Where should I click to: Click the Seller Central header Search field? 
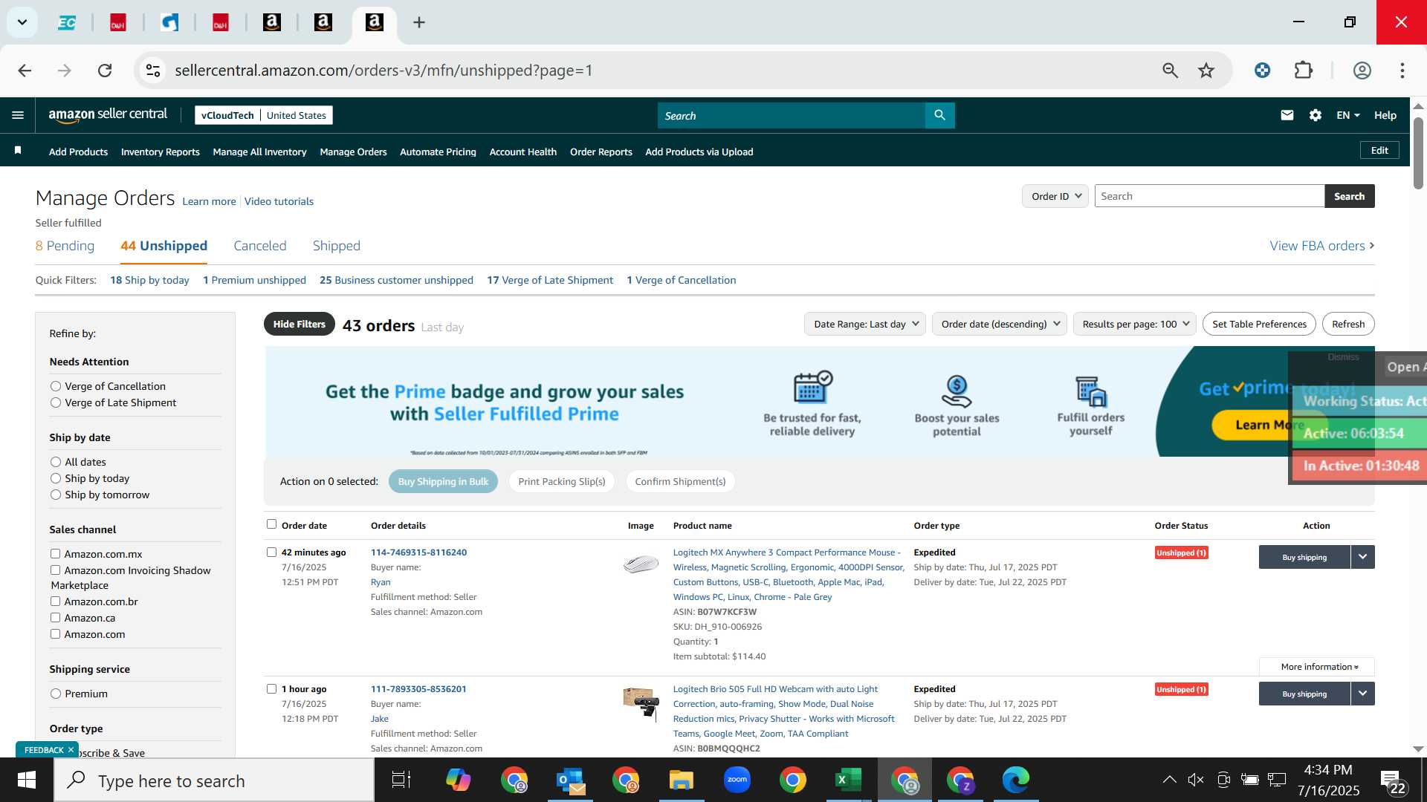click(791, 115)
